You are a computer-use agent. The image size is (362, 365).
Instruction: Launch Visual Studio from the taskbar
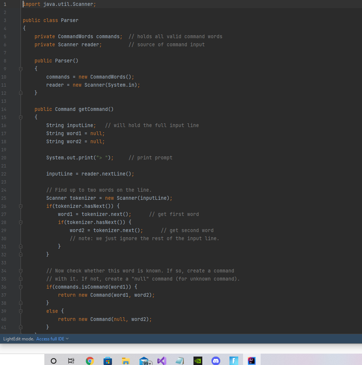tap(162, 361)
